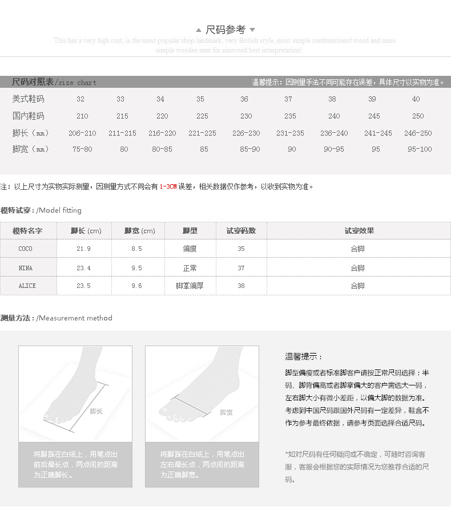Click the 试穿效果 column header
This screenshot has width=451, height=516.
[359, 231]
